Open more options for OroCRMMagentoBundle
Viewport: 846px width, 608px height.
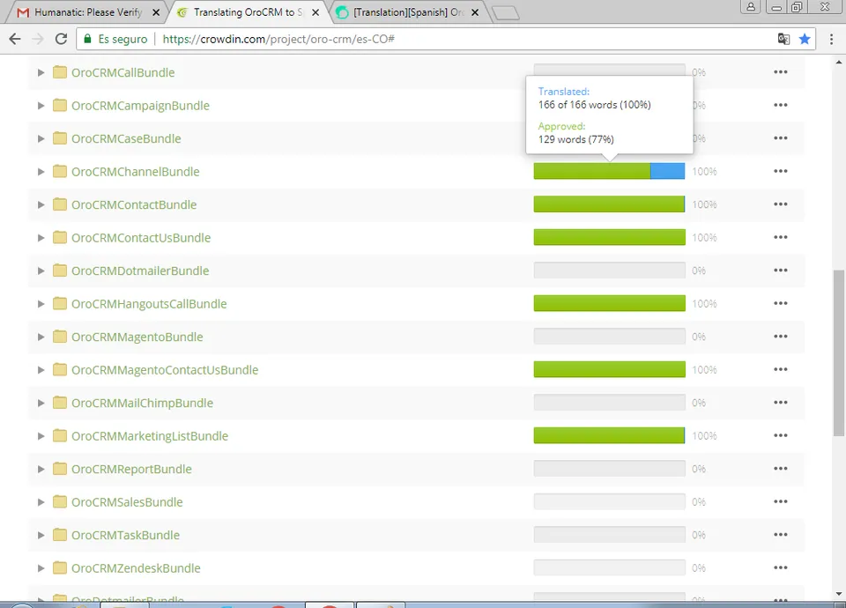780,336
